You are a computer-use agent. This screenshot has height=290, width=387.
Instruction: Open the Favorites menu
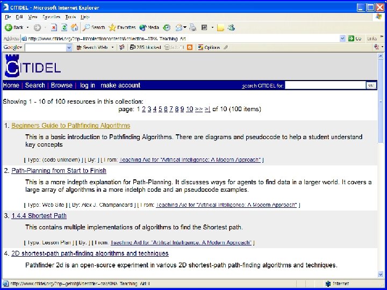click(x=52, y=17)
